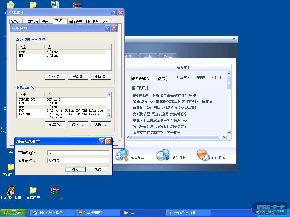The height and width of the screenshot is (217, 290).
Task: Click 信息中心 horizontal scroll left arrow
Action: pos(129,138)
